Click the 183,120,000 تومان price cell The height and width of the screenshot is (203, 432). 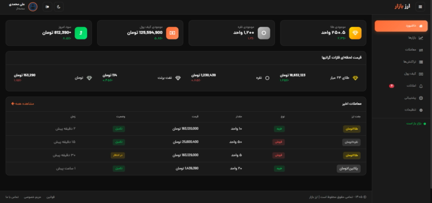click(185, 129)
